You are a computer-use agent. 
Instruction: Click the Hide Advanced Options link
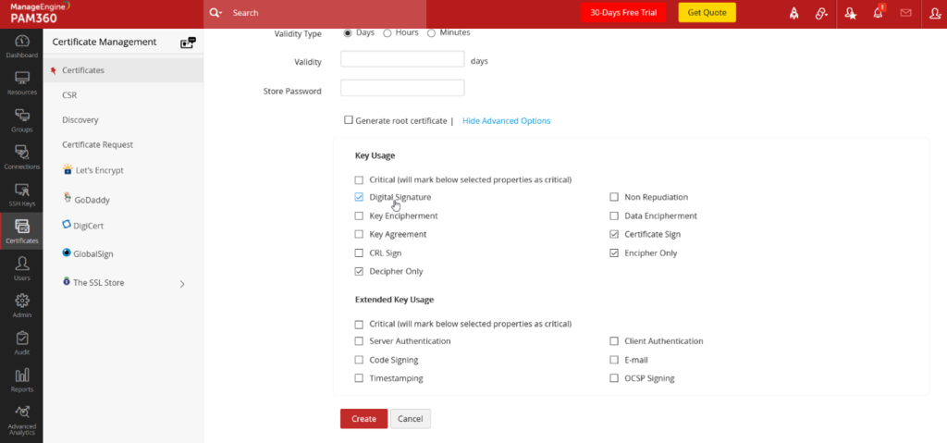[506, 120]
